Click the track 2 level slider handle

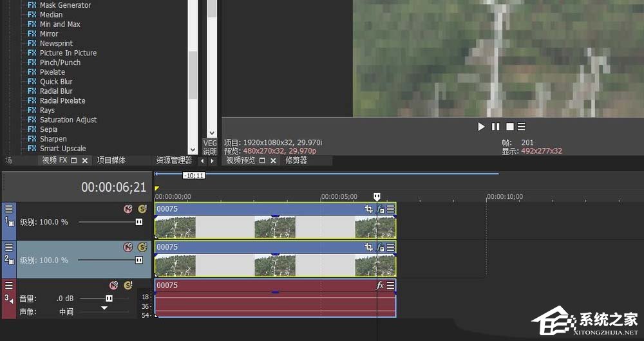click(139, 260)
